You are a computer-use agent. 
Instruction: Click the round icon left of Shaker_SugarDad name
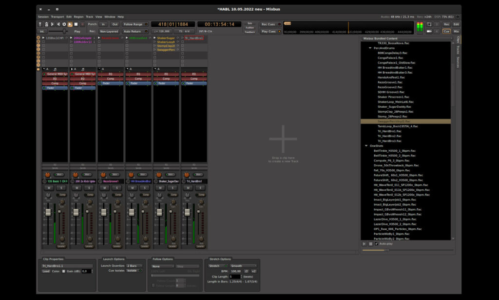click(156, 181)
